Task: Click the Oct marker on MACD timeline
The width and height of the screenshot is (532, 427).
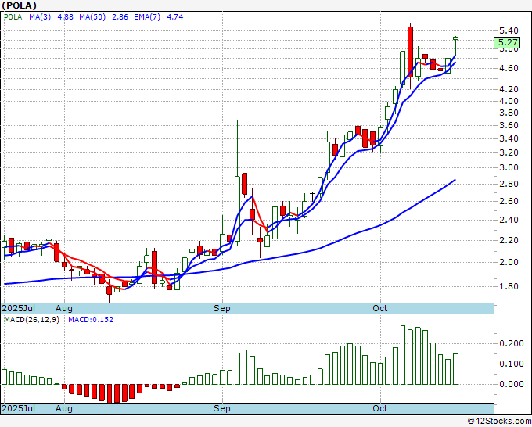Action: point(381,409)
